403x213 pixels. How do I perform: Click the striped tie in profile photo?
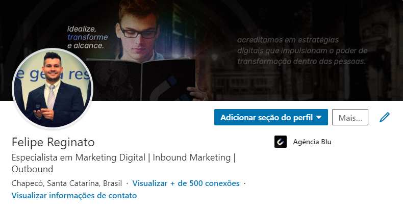tap(52, 97)
